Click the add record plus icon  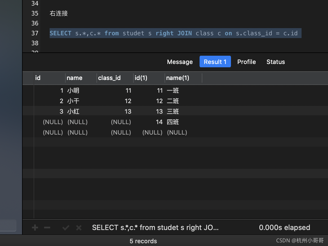35,228
